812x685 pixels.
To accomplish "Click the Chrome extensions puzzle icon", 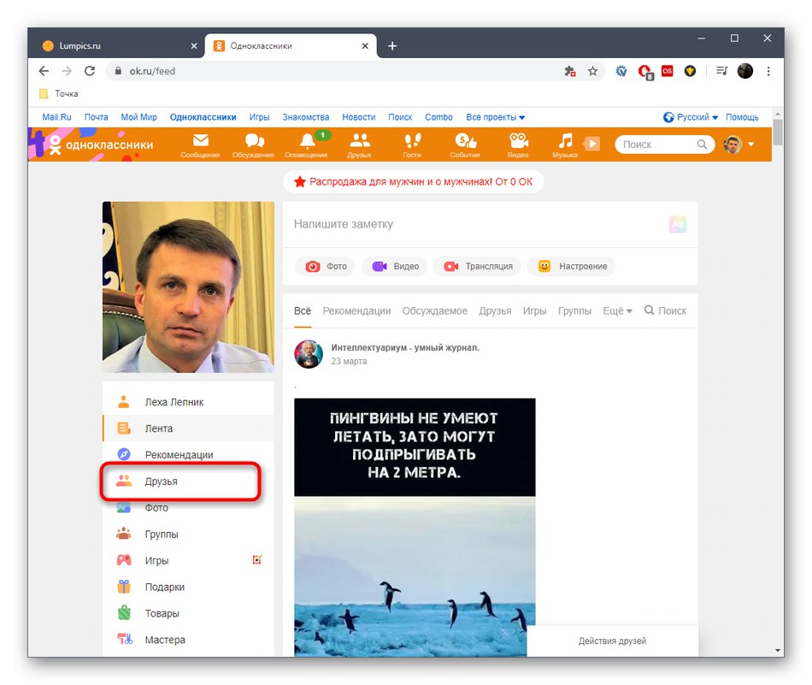I will click(x=569, y=72).
